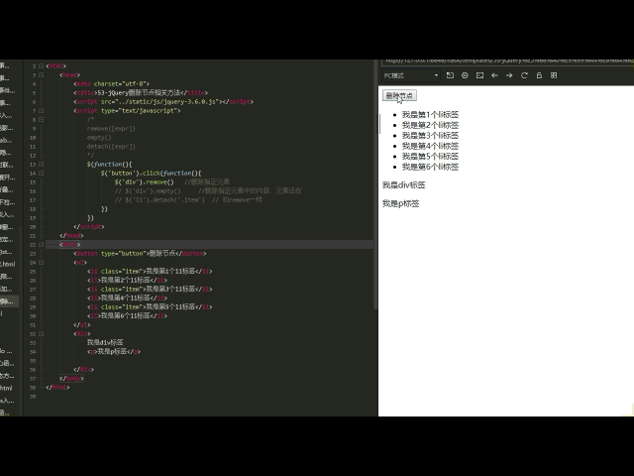This screenshot has width=634, height=476.
Task: Click the editor vertical scrollbar
Action: pyautogui.click(x=375, y=186)
